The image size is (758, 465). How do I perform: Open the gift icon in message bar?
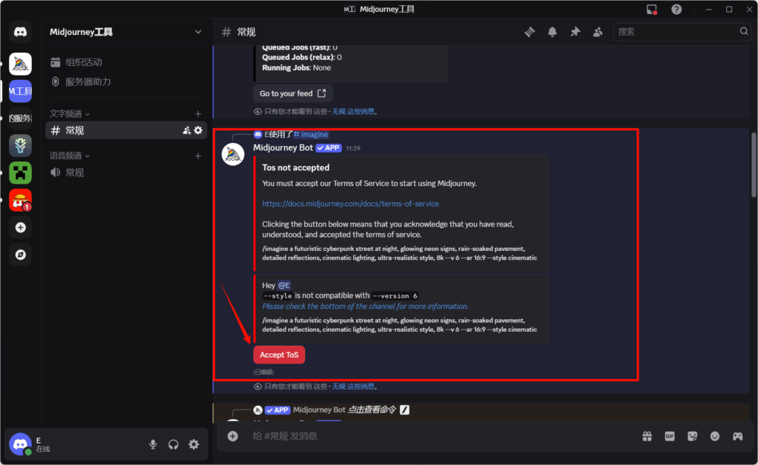[x=647, y=436]
